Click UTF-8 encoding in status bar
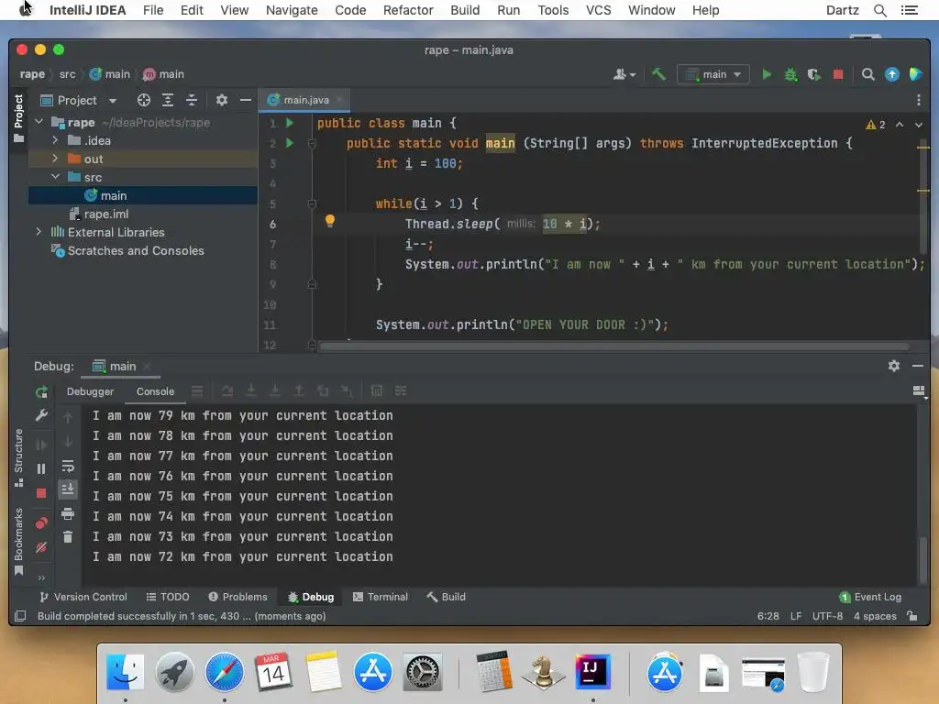Screen dimensions: 939x704 827,616
